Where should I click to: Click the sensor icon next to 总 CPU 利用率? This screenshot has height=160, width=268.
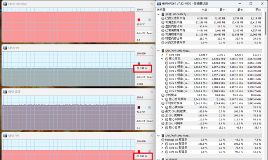[x=163, y=123]
